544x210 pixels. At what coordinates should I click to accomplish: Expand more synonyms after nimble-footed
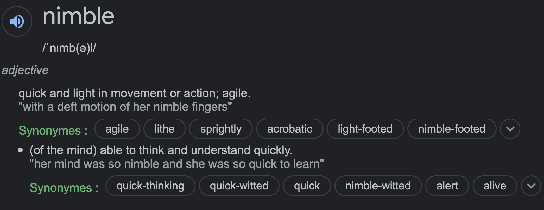[x=510, y=129]
